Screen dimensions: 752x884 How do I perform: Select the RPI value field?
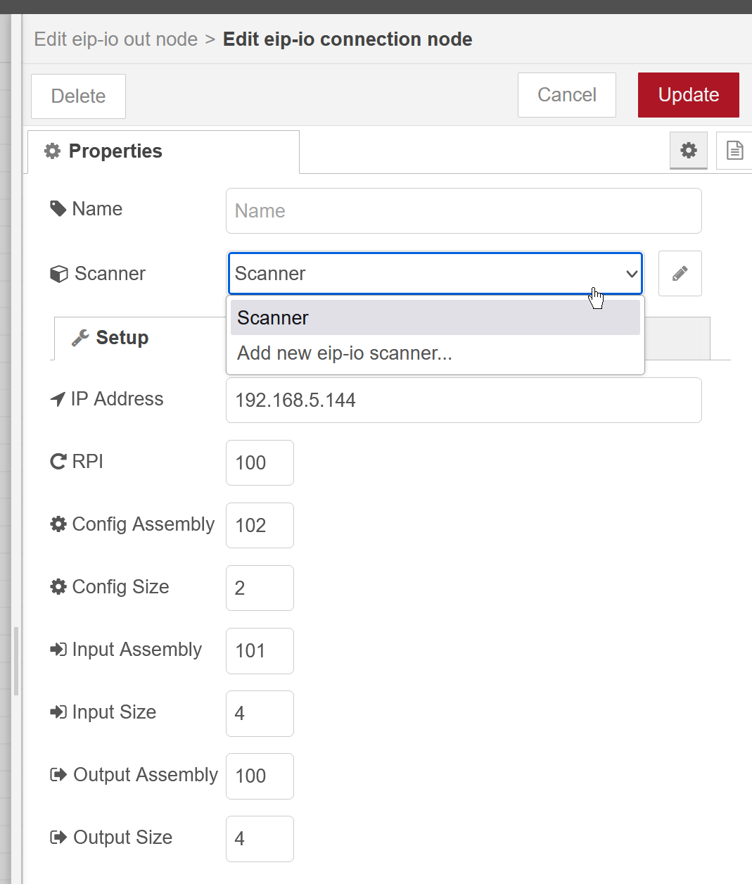tap(260, 462)
